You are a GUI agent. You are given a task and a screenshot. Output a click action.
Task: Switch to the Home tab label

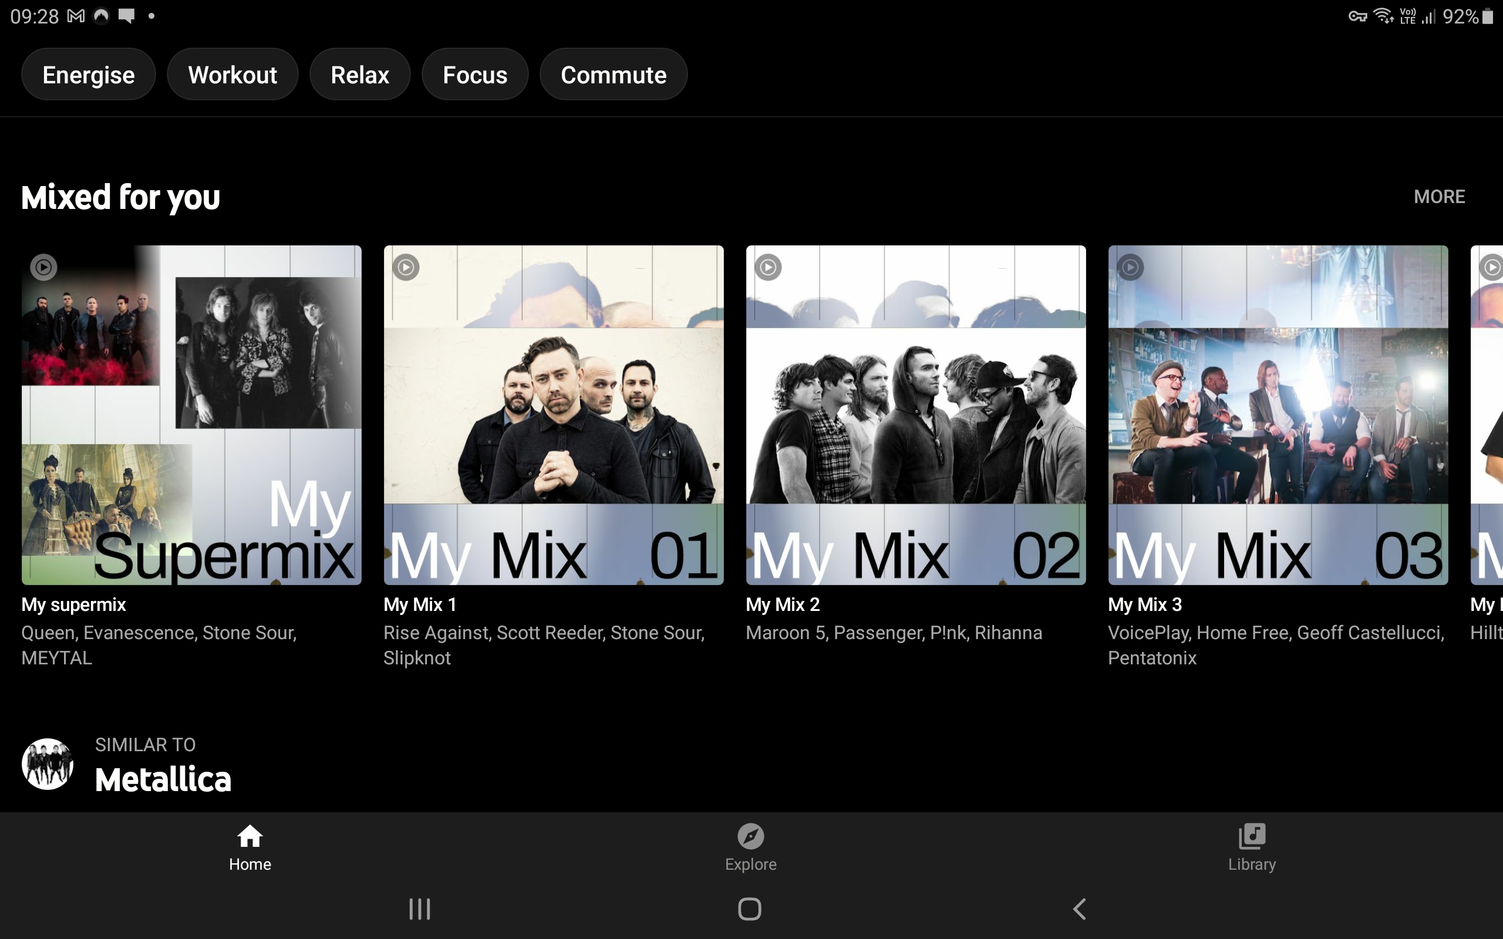(250, 864)
